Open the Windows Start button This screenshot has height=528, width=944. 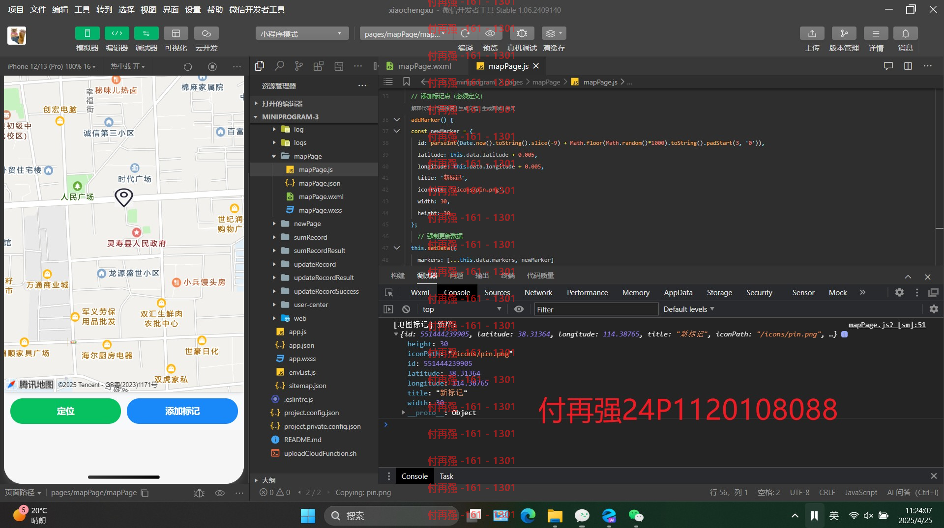point(308,516)
